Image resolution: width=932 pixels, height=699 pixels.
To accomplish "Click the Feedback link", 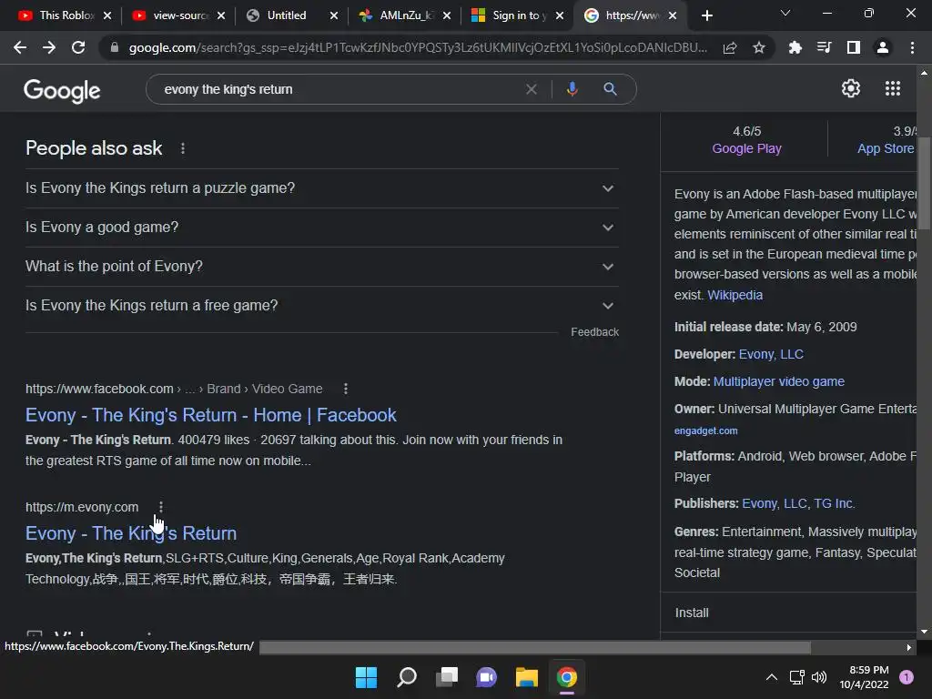I will 594,331.
